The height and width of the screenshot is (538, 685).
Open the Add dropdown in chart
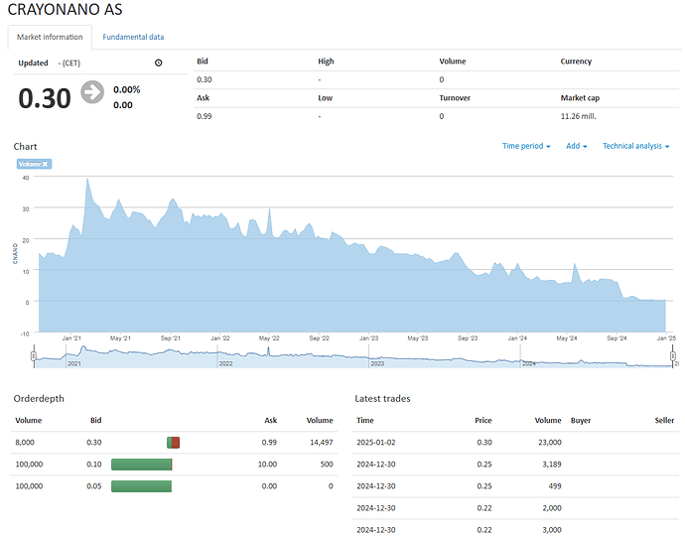[x=576, y=146]
